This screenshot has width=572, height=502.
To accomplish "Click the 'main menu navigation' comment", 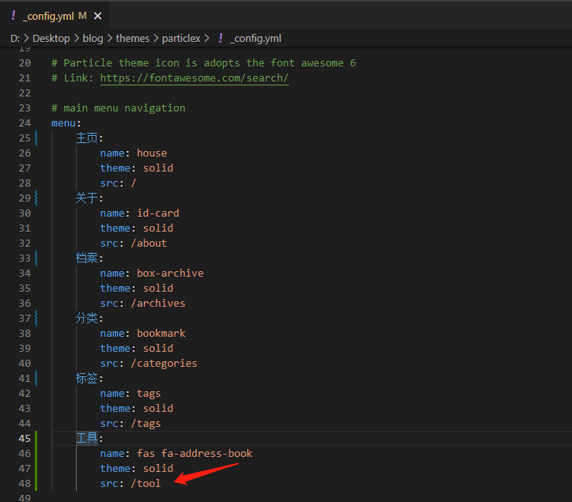I will pos(118,108).
